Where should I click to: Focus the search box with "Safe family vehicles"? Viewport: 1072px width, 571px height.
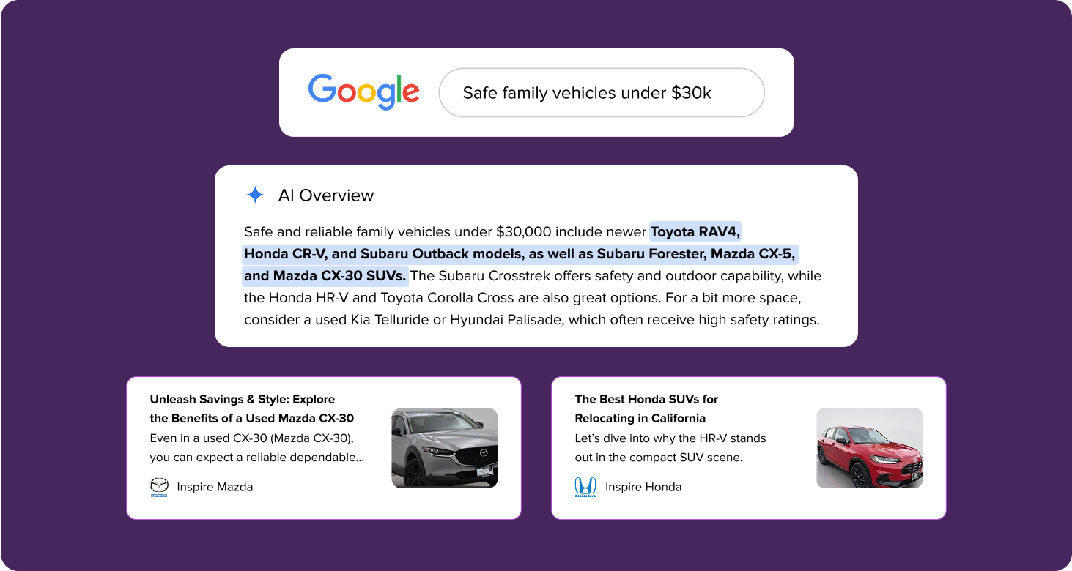pos(601,93)
